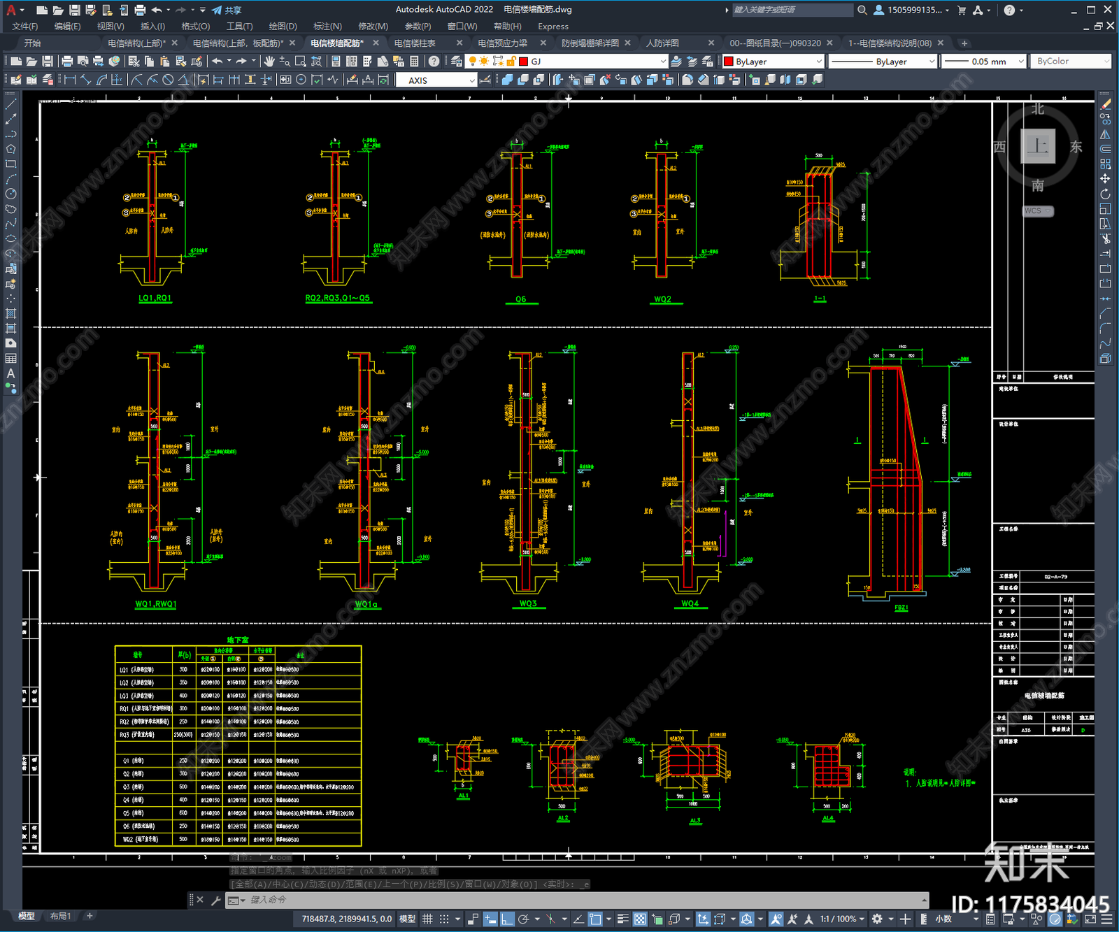Open the Help question mark toolbar icon
Image resolution: width=1119 pixels, height=932 pixels.
[434, 62]
